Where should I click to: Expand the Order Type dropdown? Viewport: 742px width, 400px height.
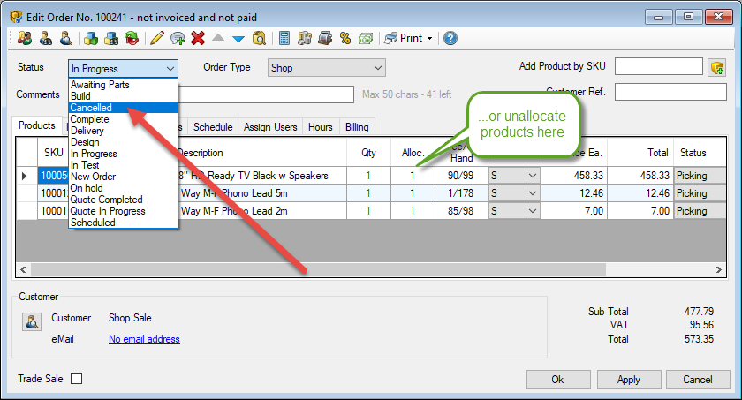[378, 68]
